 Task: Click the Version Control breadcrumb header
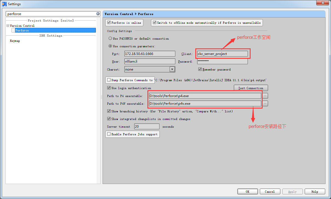coord(119,14)
